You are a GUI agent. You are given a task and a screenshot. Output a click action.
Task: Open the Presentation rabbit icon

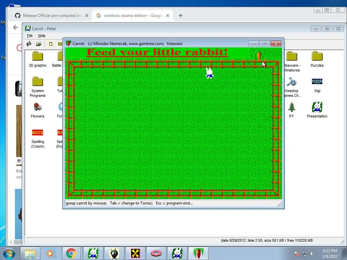point(317,110)
